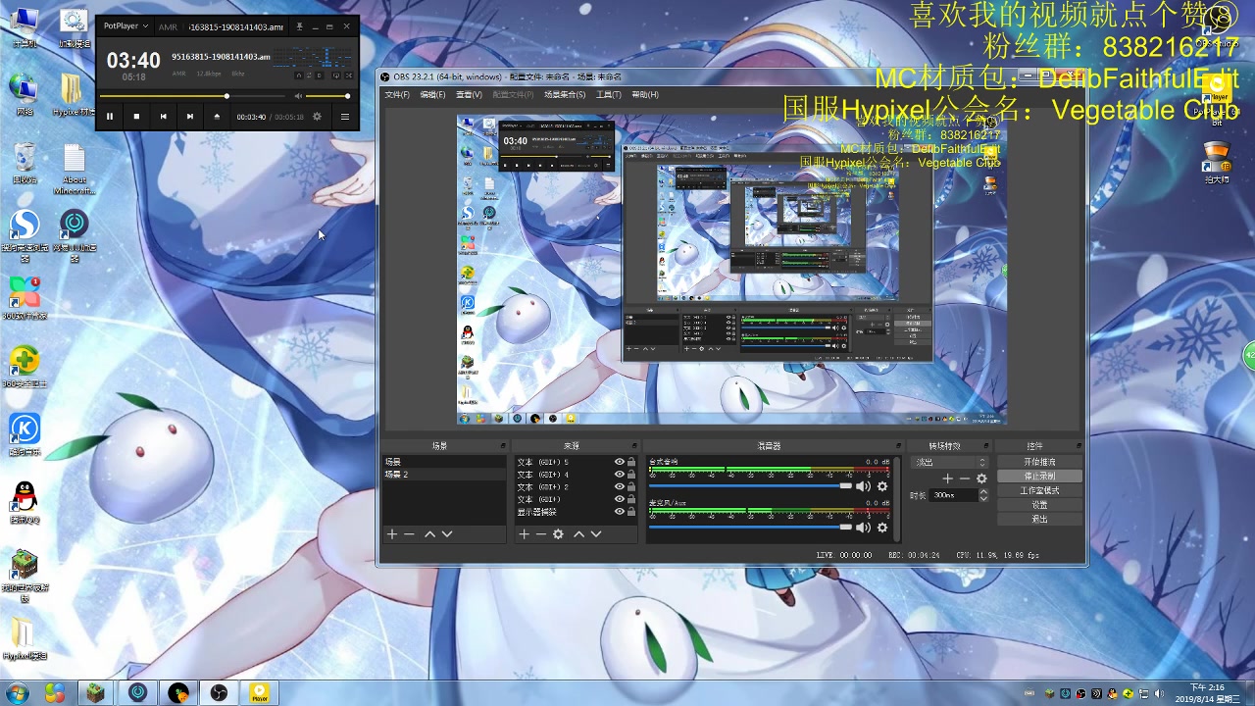Viewport: 1255px width, 706px height.
Task: Click the eject/open file icon in PotPlayer
Action: [217, 116]
